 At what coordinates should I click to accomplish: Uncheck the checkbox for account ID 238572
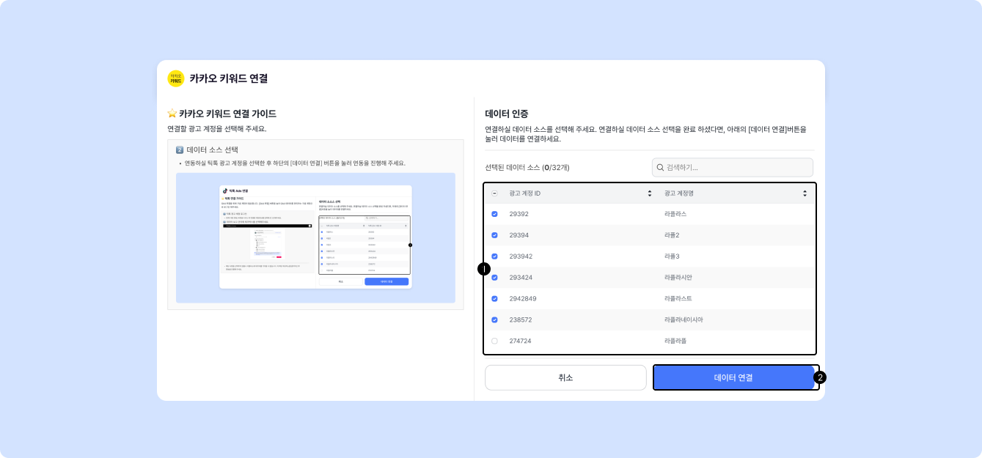coord(494,320)
